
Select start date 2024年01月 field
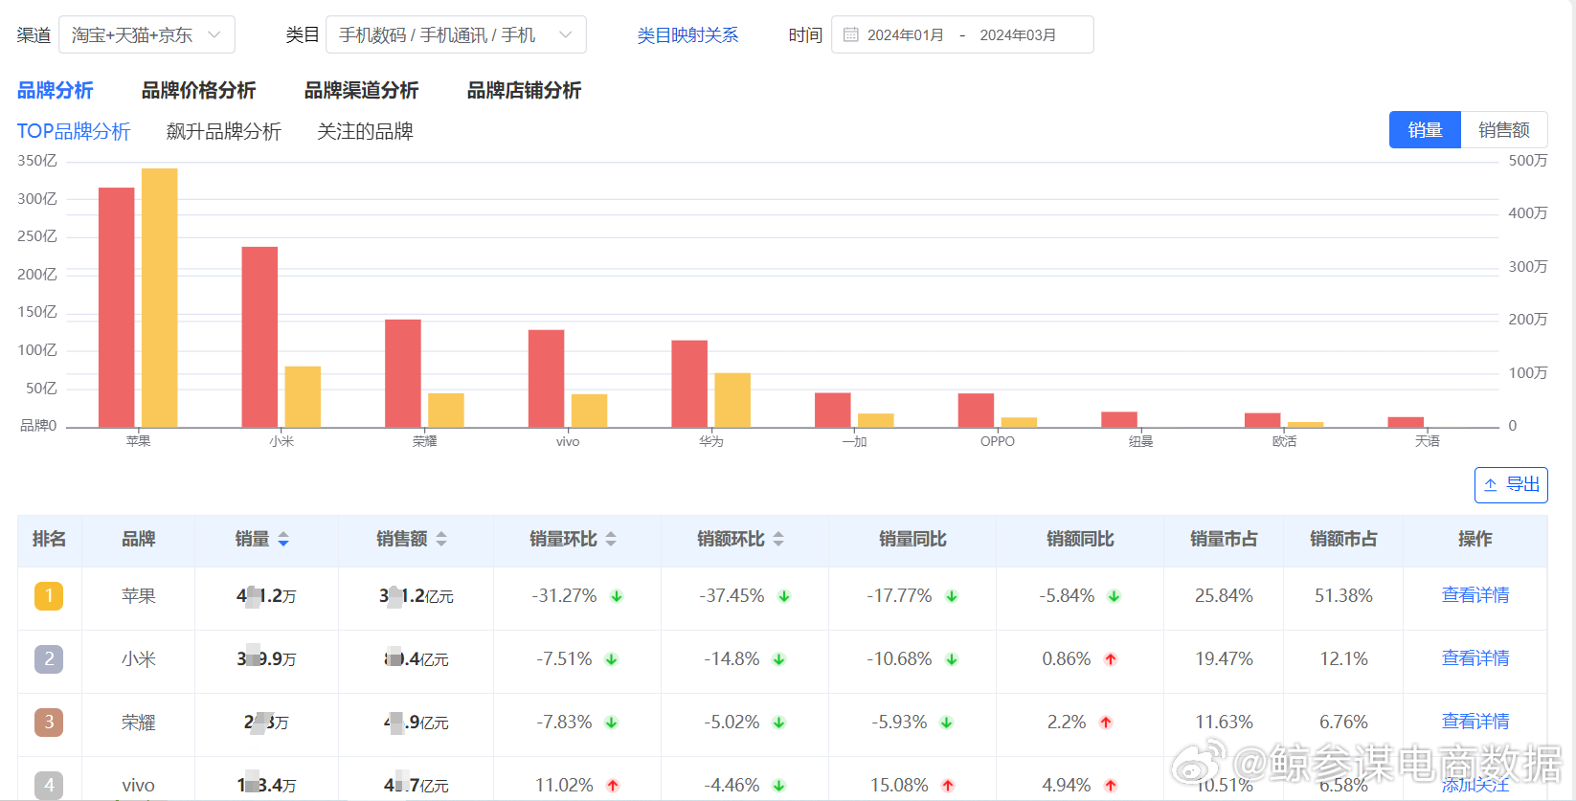click(905, 34)
